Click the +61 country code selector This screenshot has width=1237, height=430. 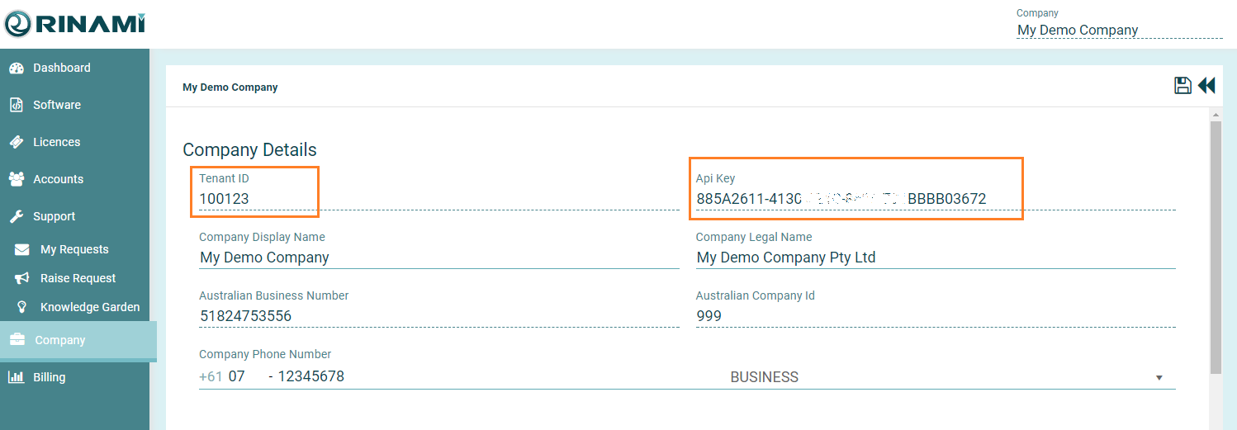(211, 377)
